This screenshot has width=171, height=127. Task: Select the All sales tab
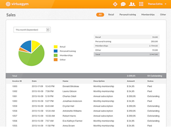(100, 15)
